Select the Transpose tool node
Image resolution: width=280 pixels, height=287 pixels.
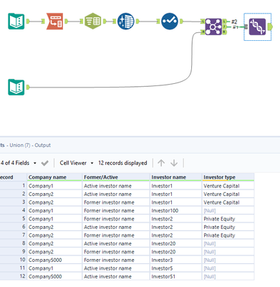[x=93, y=22]
